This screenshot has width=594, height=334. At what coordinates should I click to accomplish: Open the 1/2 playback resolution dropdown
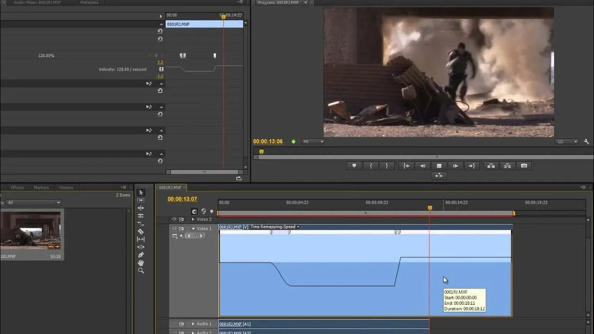567,141
